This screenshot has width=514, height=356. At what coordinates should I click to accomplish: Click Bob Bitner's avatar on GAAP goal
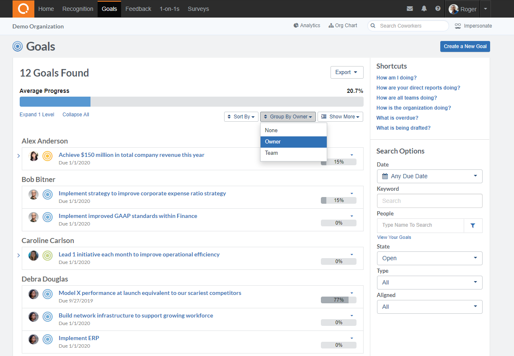(34, 217)
